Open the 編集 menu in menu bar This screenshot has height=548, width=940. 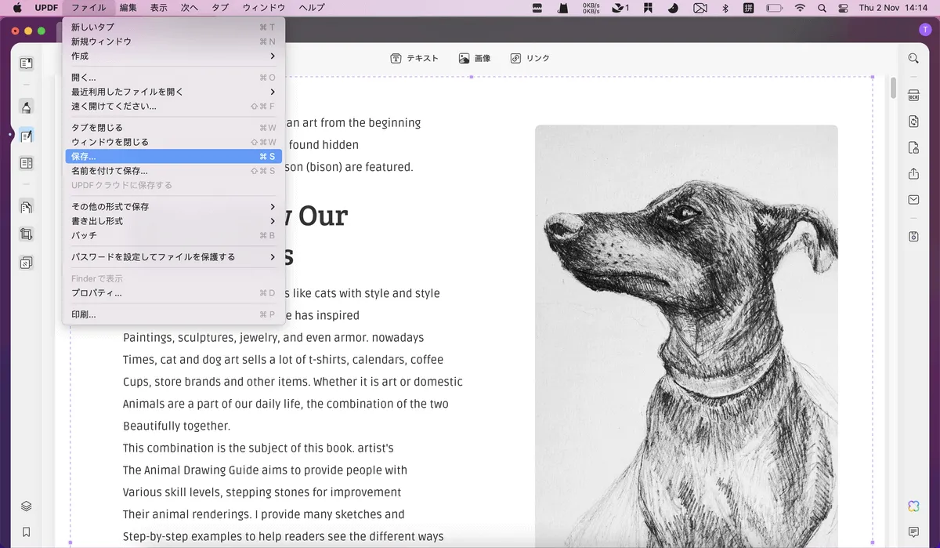coord(128,8)
